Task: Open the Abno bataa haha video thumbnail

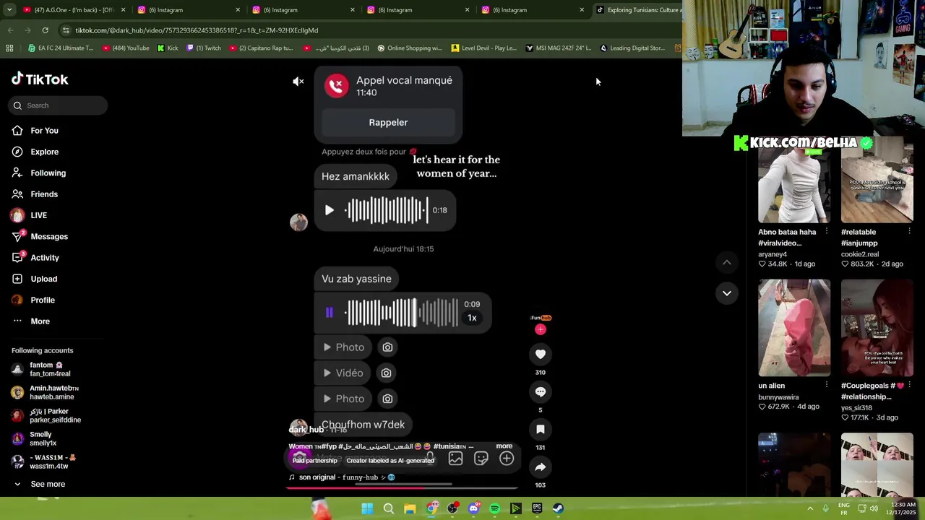Action: (x=793, y=181)
